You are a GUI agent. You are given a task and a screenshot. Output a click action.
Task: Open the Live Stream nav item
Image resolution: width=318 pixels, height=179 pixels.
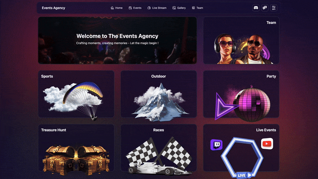point(157,8)
